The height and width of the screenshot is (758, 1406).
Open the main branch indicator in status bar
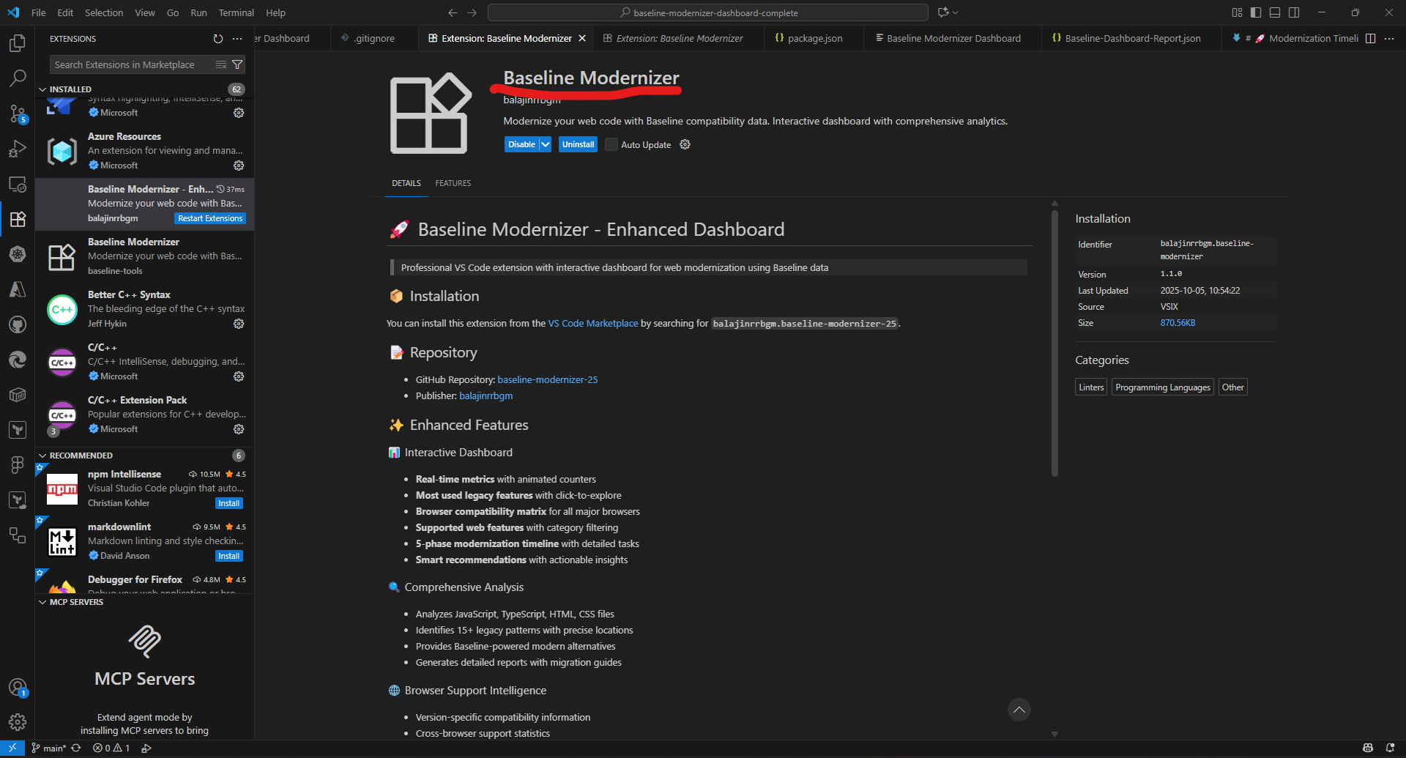pos(48,748)
